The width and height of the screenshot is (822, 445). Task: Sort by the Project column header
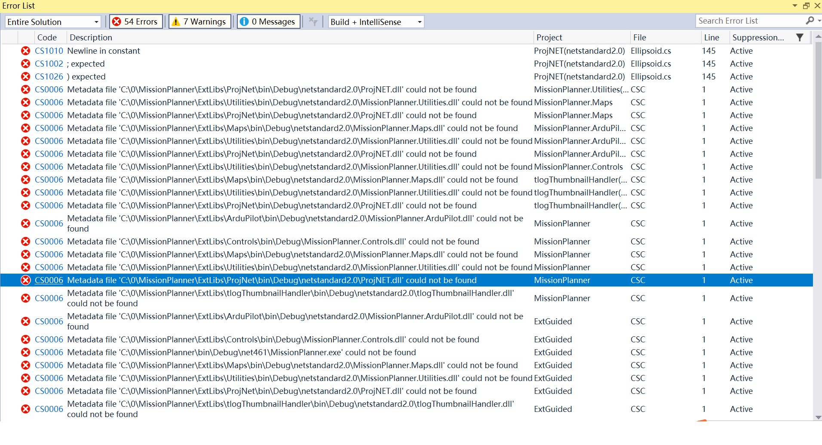point(581,37)
